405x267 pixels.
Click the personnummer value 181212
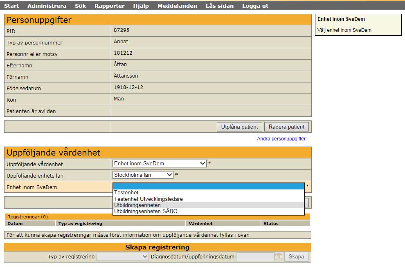(123, 53)
